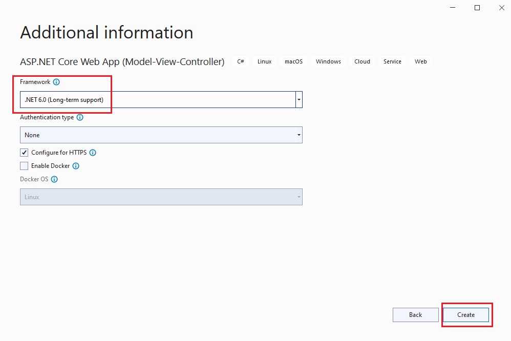The height and width of the screenshot is (341, 511).
Task: Open the Framework dropdown arrow
Action: coord(299,100)
